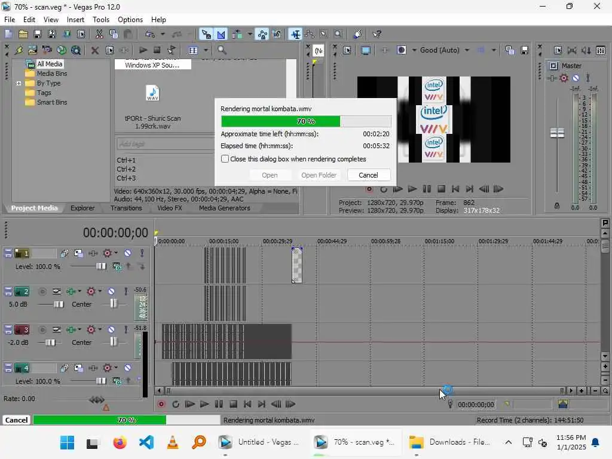Click Track 3 pan slider labeled Center
Screen dimensions: 612x459
point(113,342)
